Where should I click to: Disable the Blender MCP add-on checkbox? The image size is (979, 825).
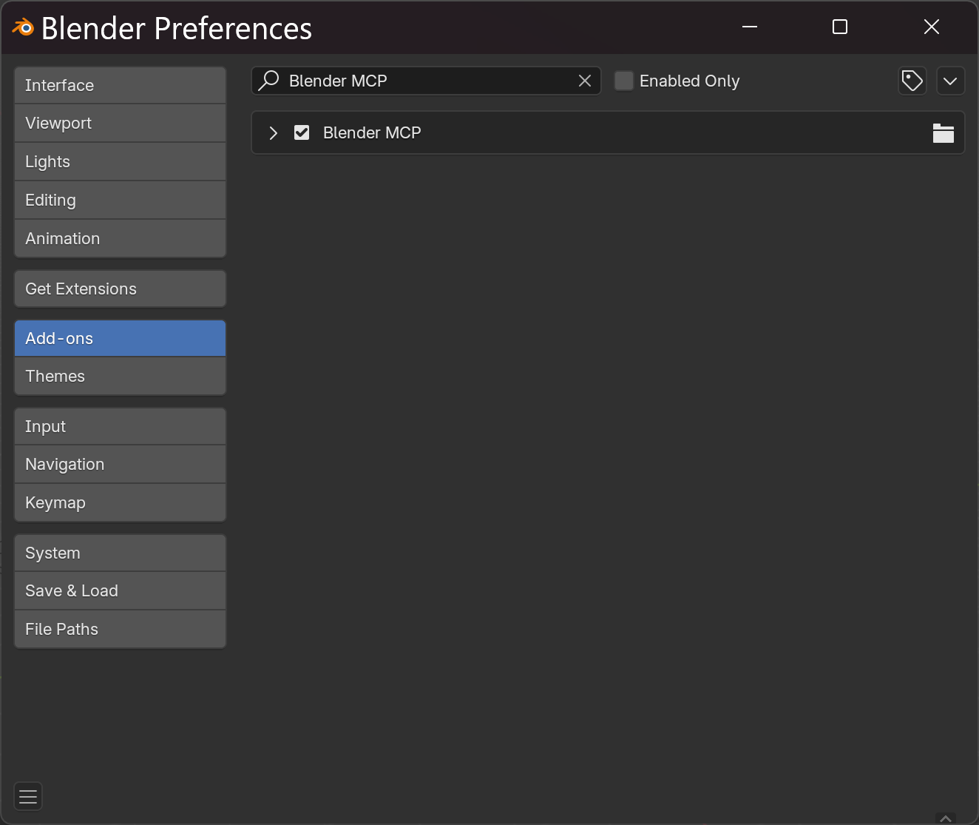(x=302, y=132)
